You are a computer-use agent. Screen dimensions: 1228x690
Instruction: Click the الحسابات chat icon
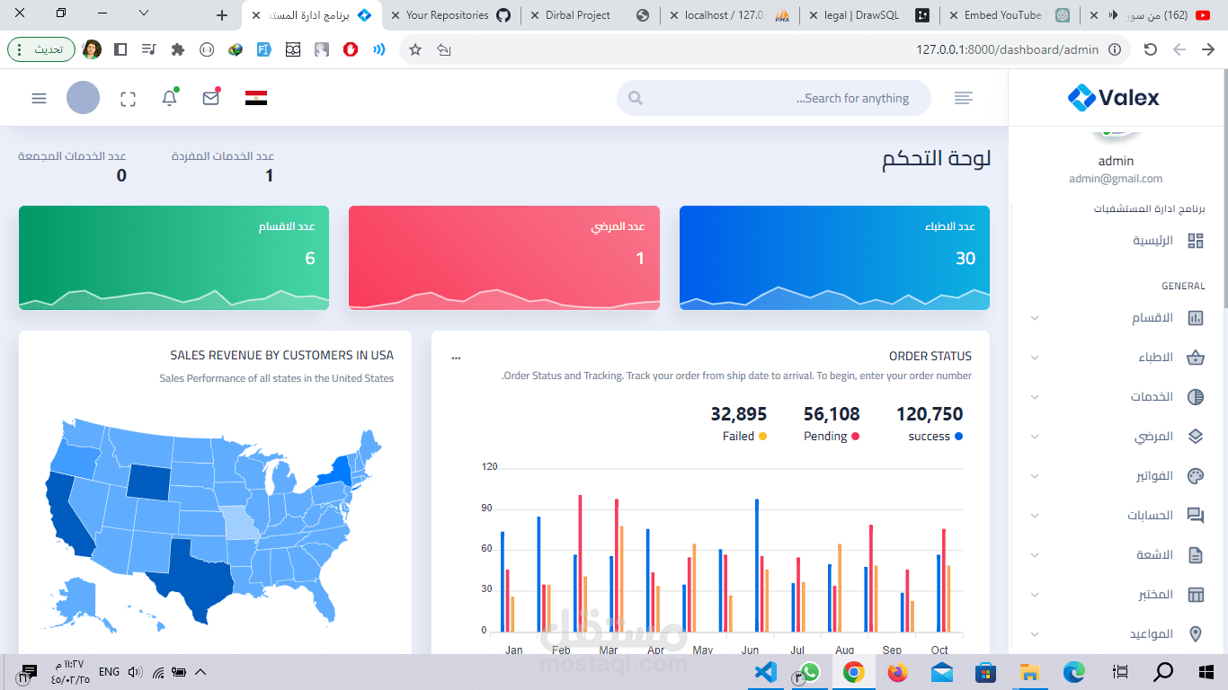click(x=1196, y=516)
